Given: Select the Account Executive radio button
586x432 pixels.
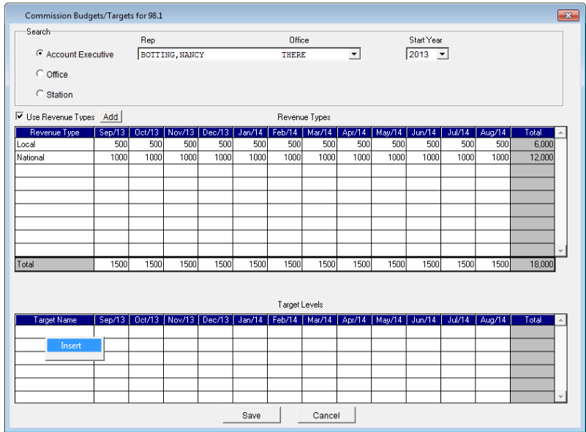Looking at the screenshot, I should pyautogui.click(x=40, y=54).
